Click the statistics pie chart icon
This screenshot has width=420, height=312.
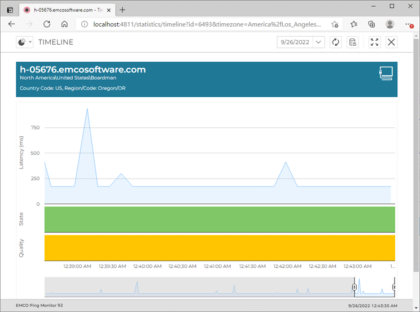click(21, 42)
